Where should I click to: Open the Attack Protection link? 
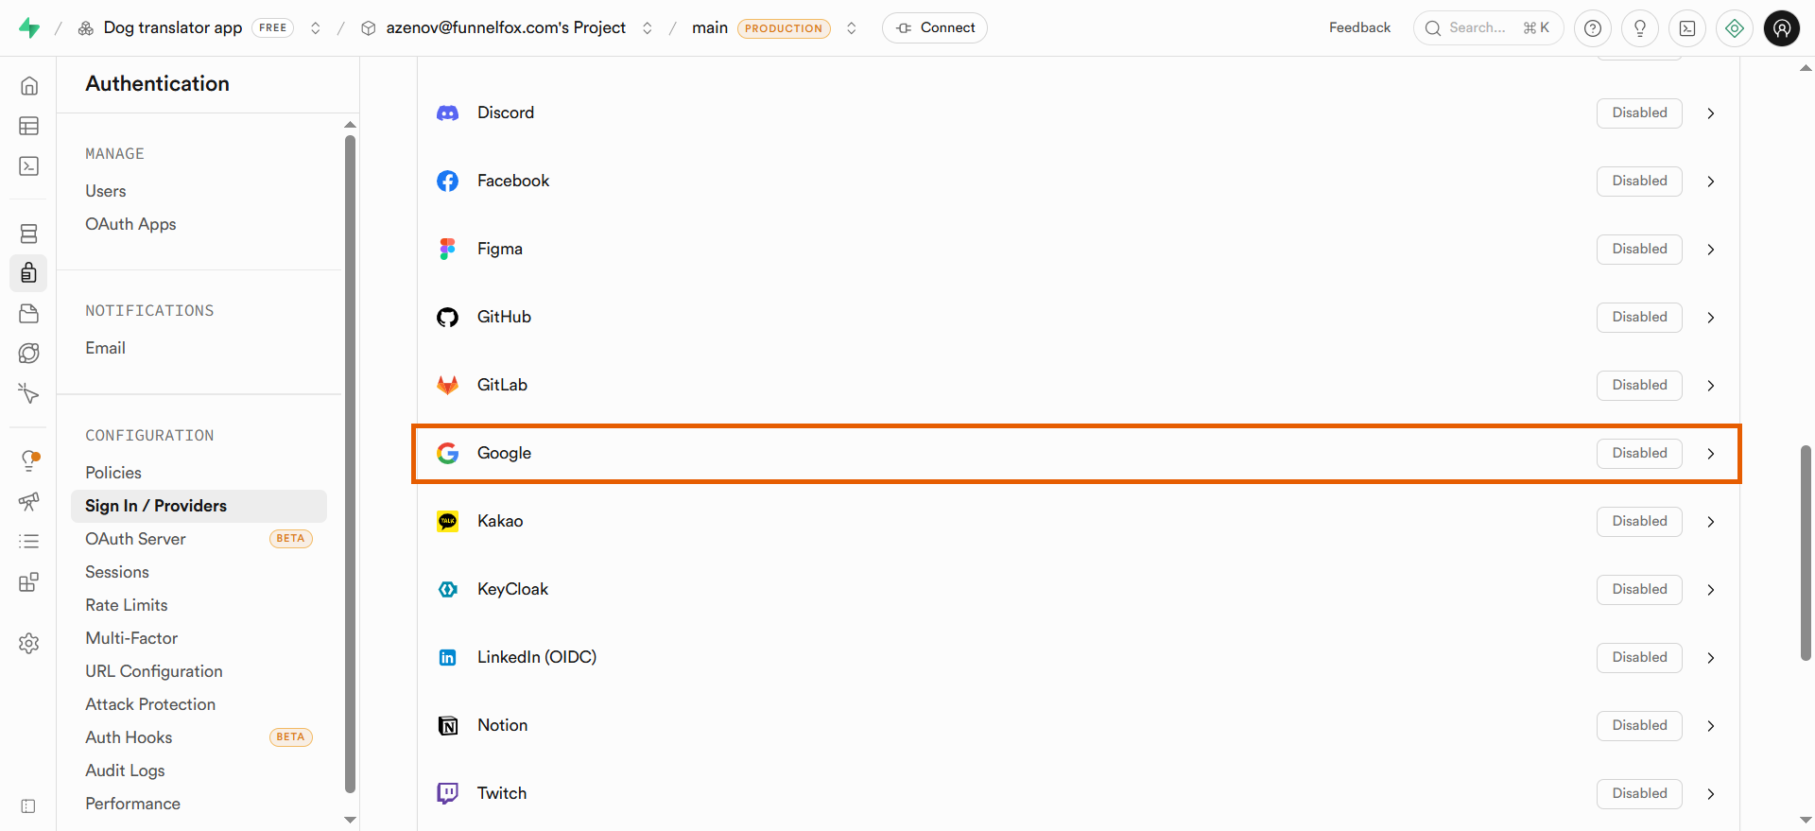150,704
